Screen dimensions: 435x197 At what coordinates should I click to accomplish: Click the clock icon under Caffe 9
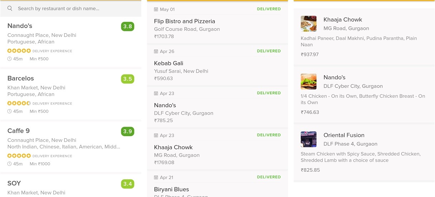click(9, 164)
